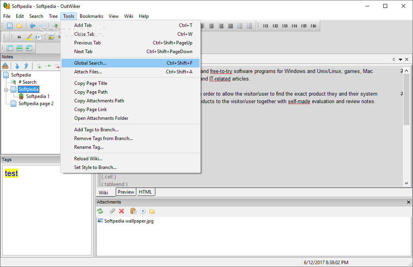413x267 pixels.
Task: Paste attachment link using the clipboard icon
Action: click(x=134, y=211)
